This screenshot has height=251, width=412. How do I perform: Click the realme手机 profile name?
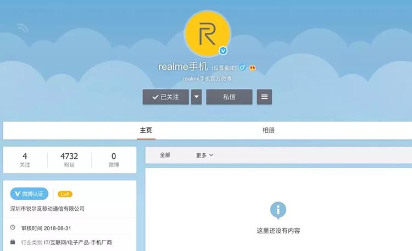(183, 67)
